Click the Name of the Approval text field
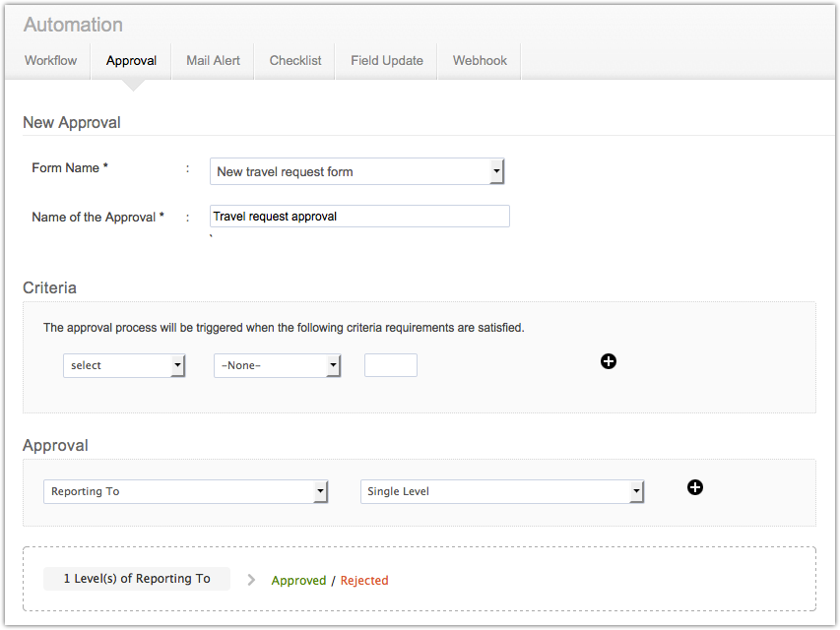This screenshot has height=630, width=840. click(359, 217)
